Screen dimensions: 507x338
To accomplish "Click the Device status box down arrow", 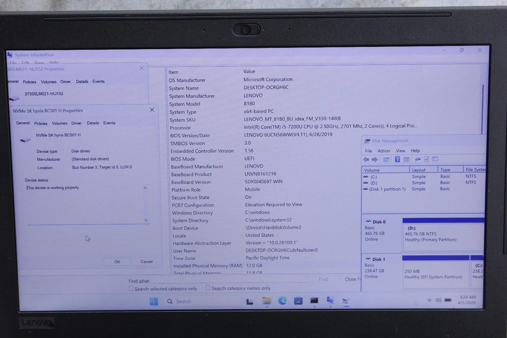I will [146, 220].
